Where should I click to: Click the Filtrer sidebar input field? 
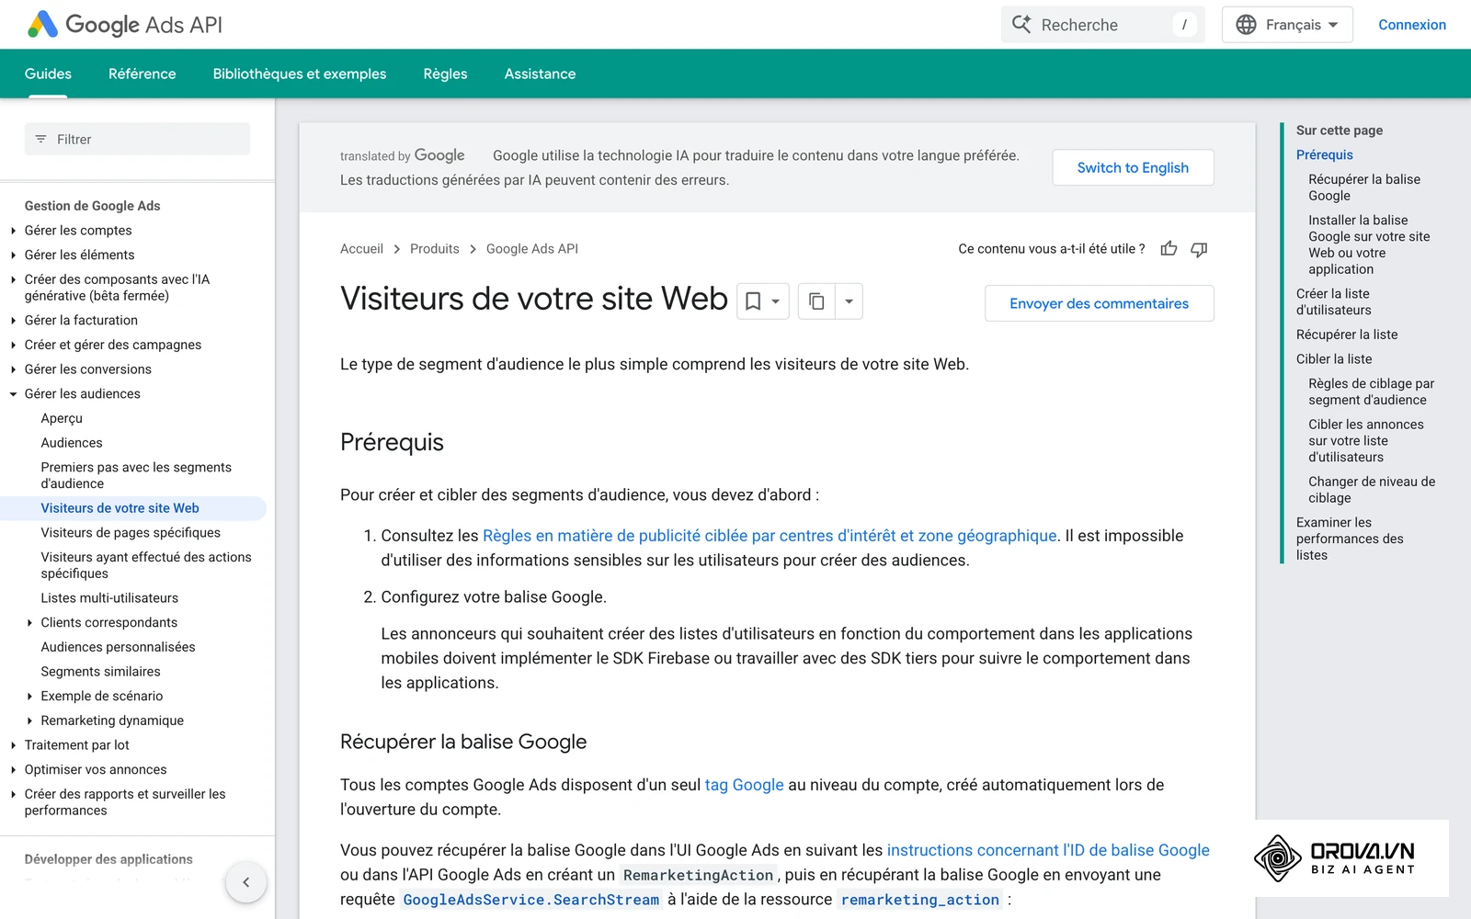point(137,140)
